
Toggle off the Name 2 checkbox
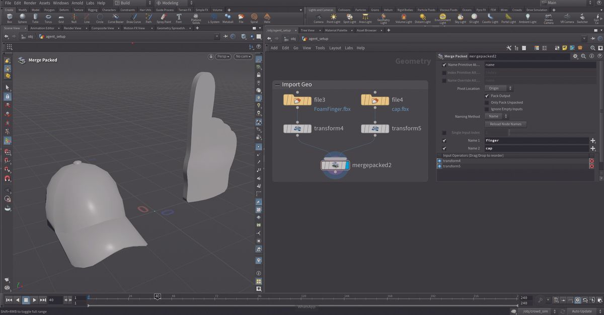[x=443, y=148]
